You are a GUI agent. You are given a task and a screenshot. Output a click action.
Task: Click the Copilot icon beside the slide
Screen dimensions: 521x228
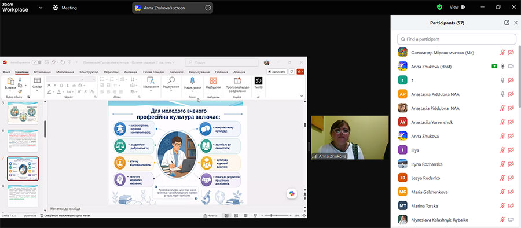(x=292, y=193)
